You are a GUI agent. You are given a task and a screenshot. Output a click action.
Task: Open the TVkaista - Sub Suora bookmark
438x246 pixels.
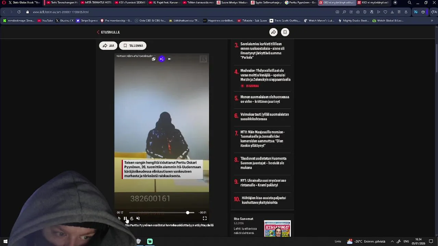click(x=252, y=20)
